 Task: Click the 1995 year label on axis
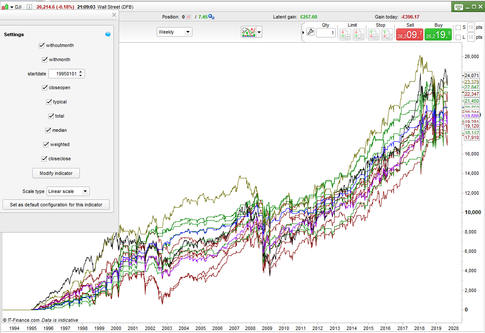(x=31, y=328)
